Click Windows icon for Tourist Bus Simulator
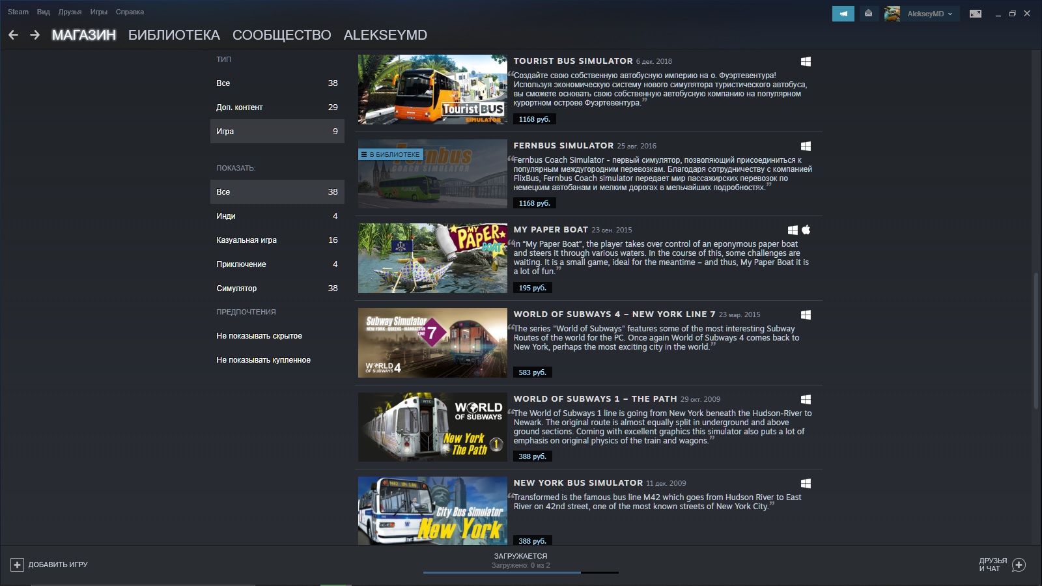This screenshot has height=586, width=1042. pos(806,61)
